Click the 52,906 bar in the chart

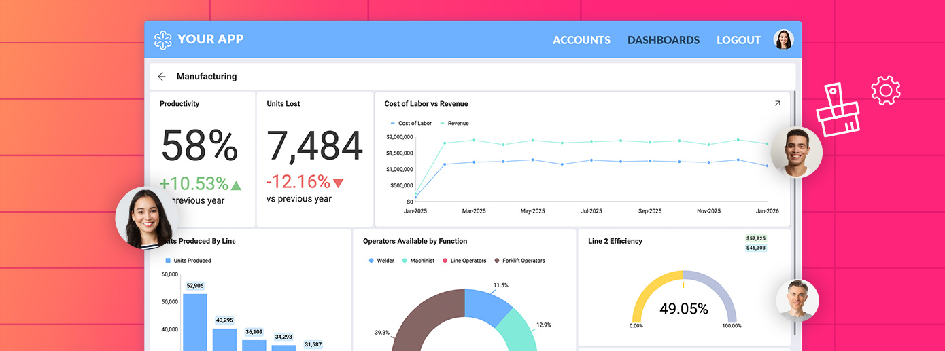(195, 322)
